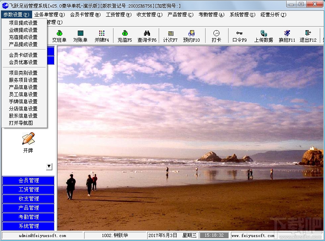Open the 产品管理(C) menu
The width and height of the screenshot is (325, 241).
(180, 15)
